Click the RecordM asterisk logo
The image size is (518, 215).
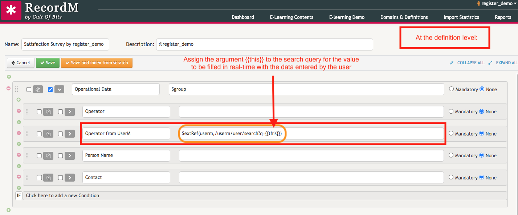[x=11, y=10]
